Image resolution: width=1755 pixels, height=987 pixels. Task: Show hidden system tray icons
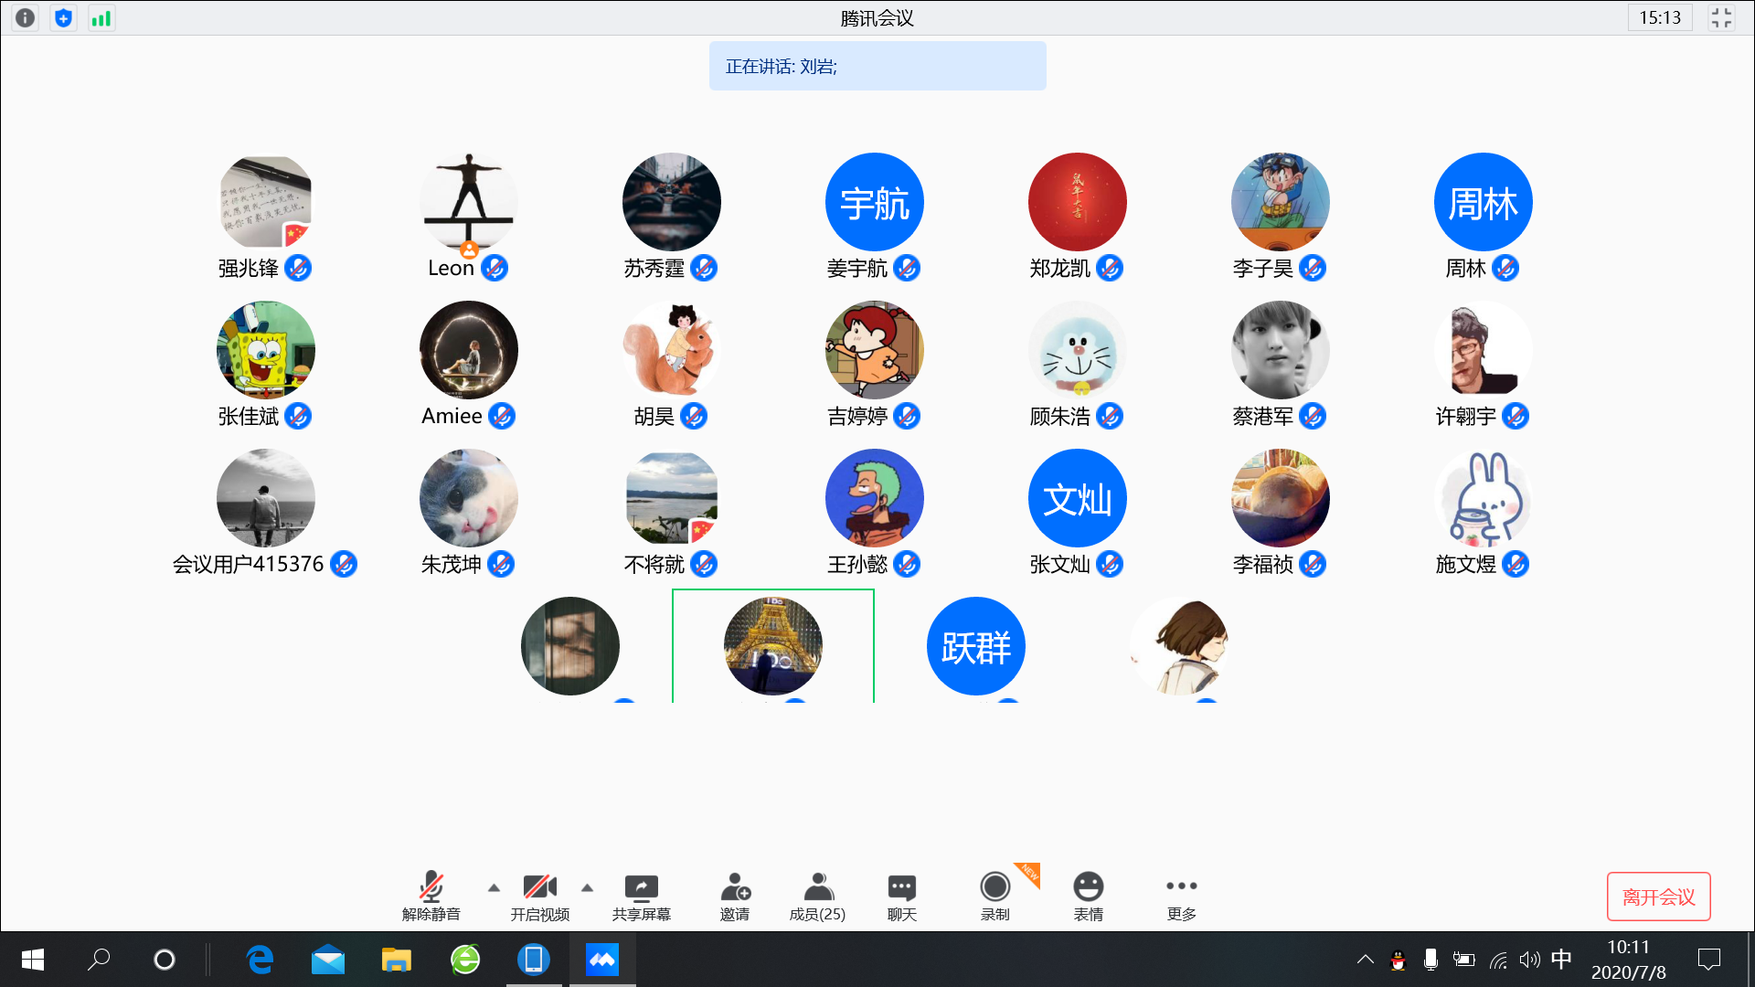pyautogui.click(x=1365, y=960)
